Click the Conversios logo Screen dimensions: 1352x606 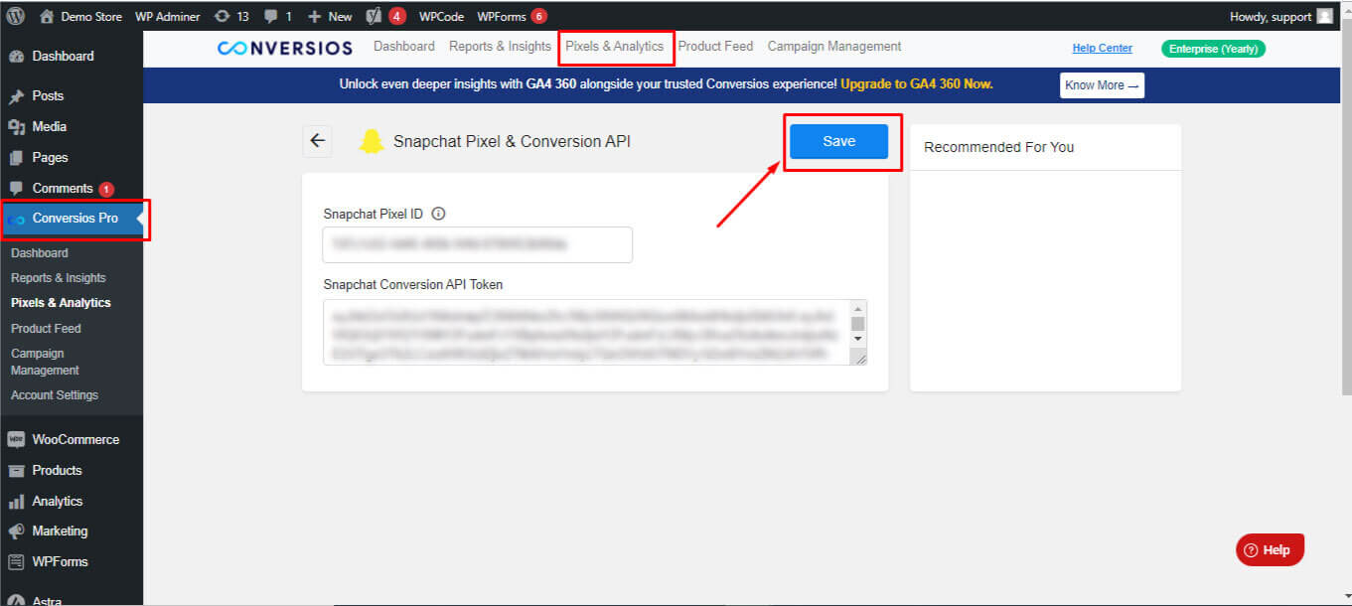click(284, 48)
